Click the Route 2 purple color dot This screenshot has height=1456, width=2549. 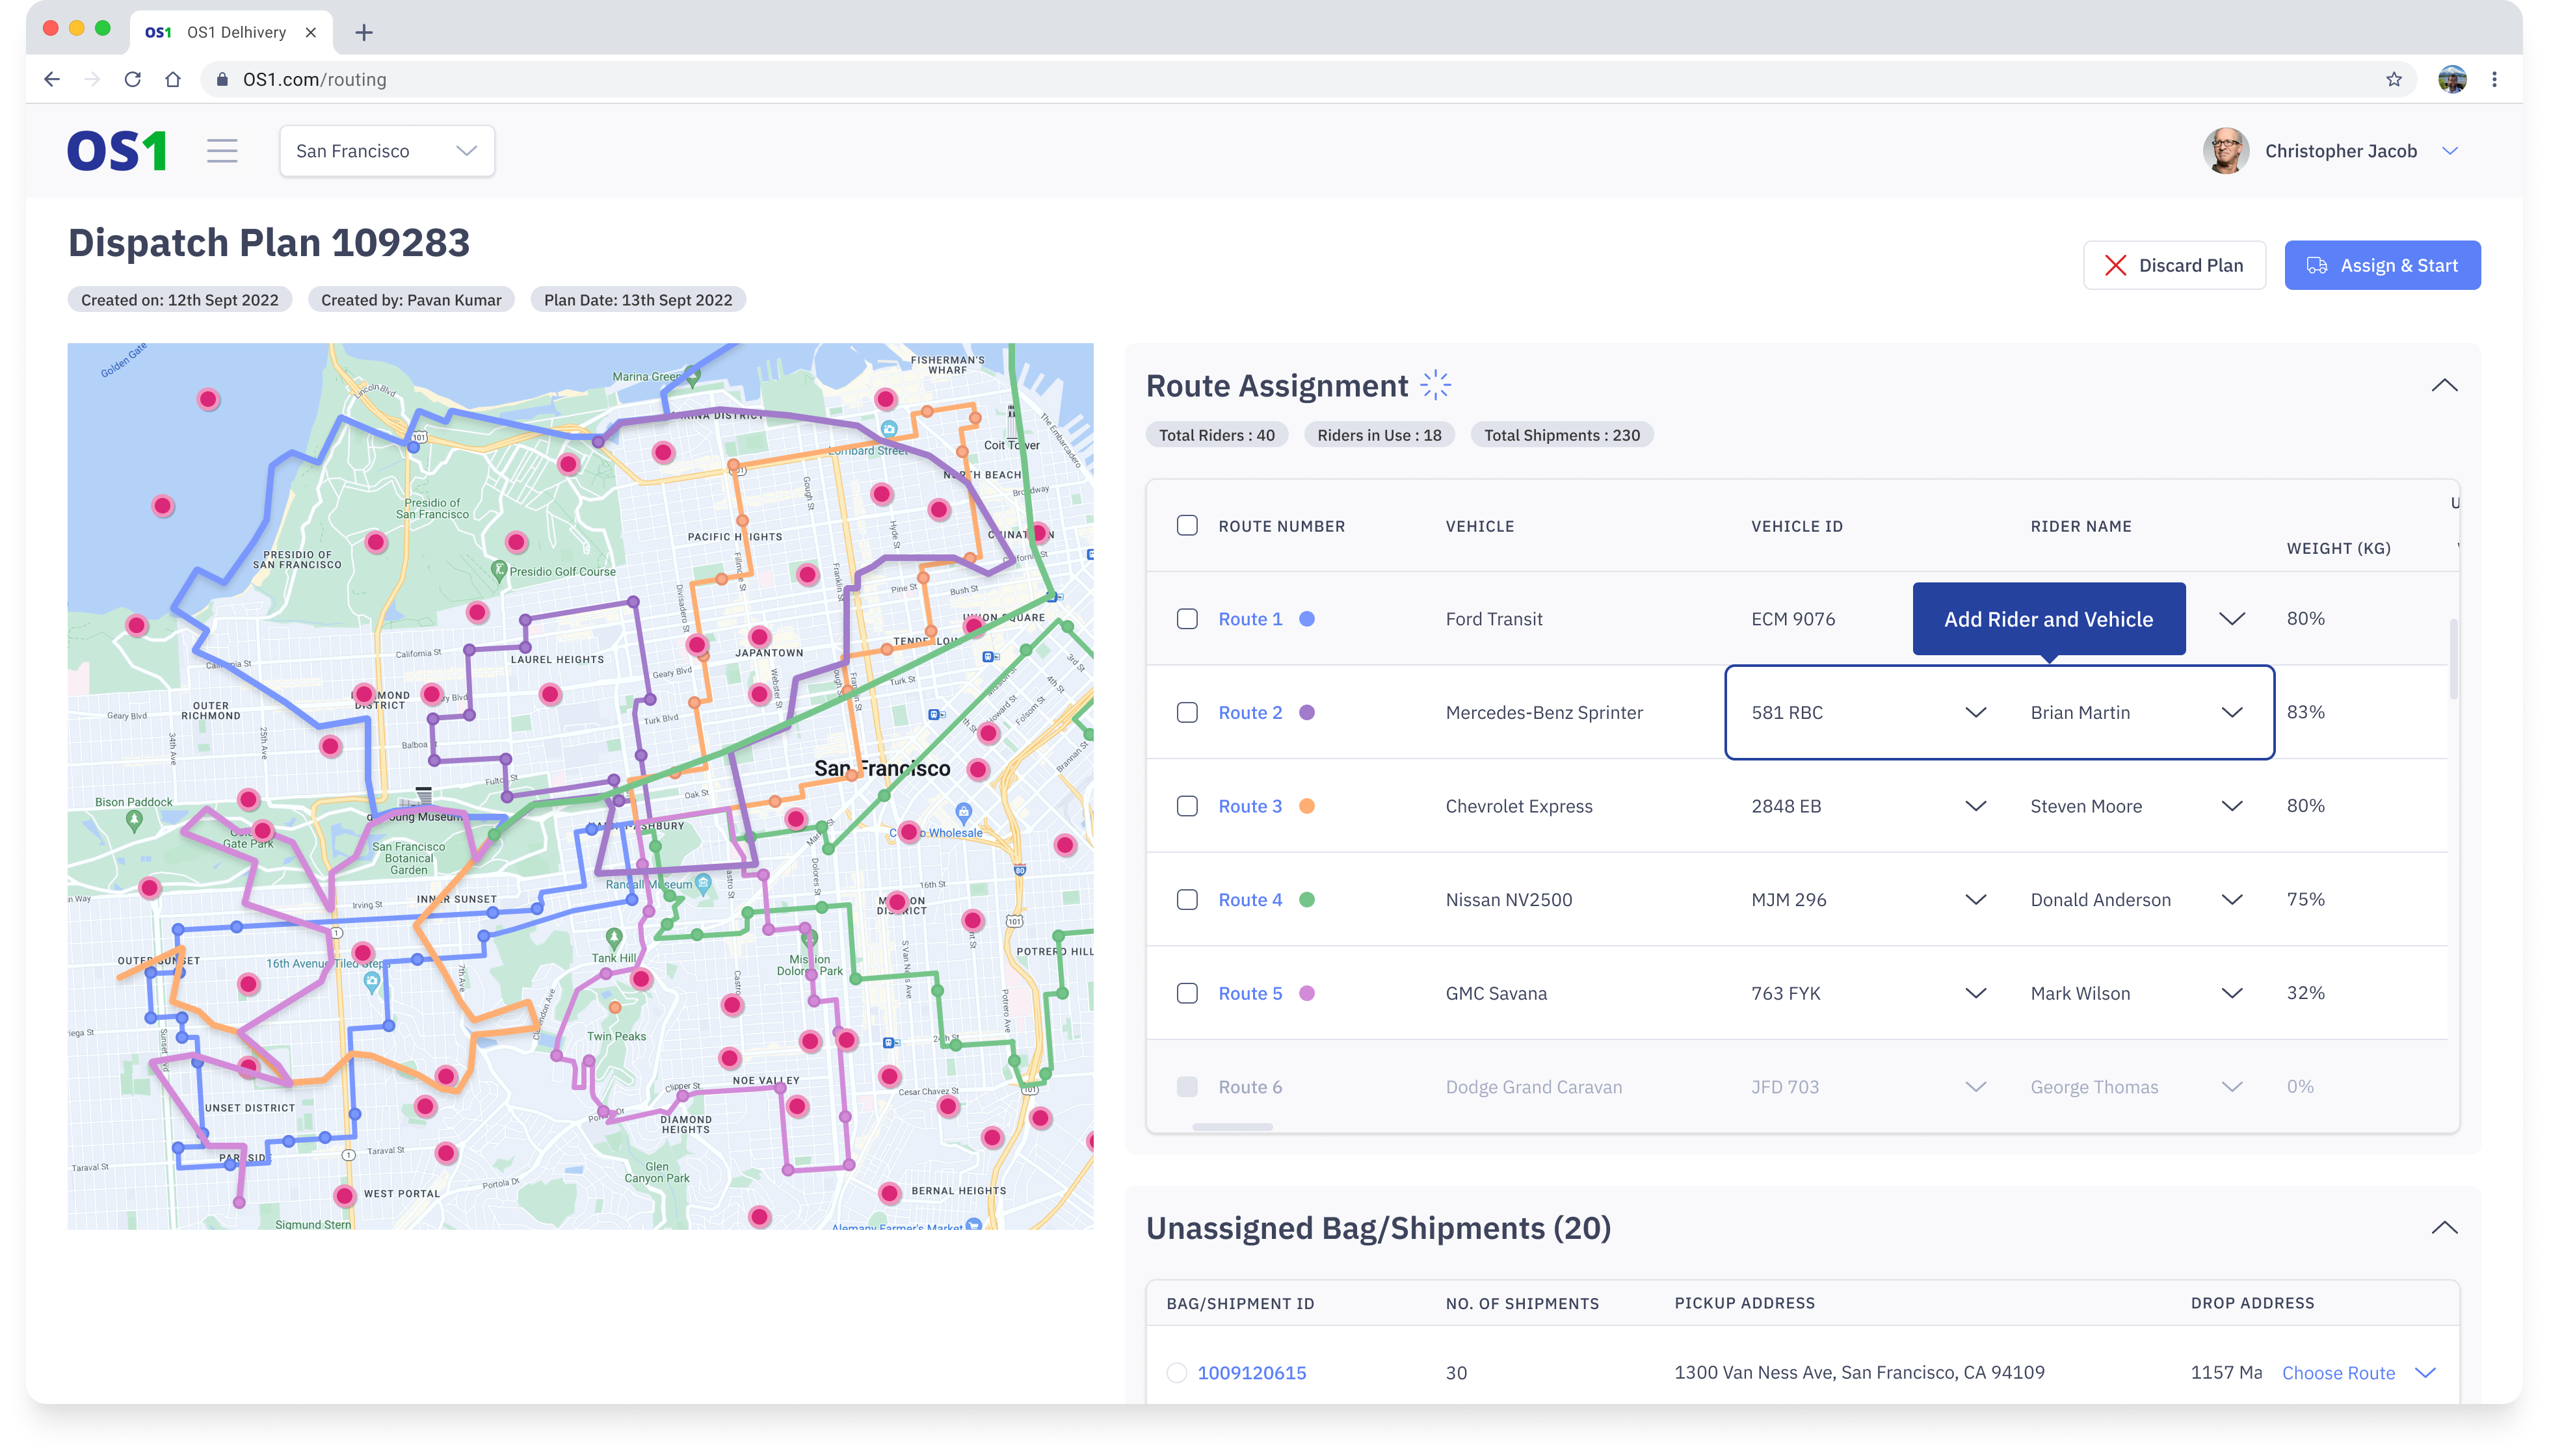point(1306,713)
